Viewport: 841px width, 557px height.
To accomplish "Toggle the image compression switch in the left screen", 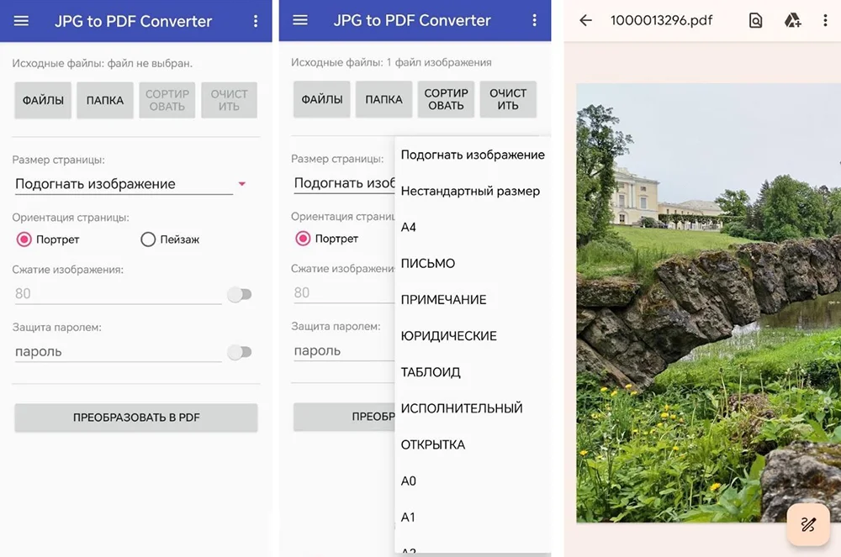I will pyautogui.click(x=240, y=295).
